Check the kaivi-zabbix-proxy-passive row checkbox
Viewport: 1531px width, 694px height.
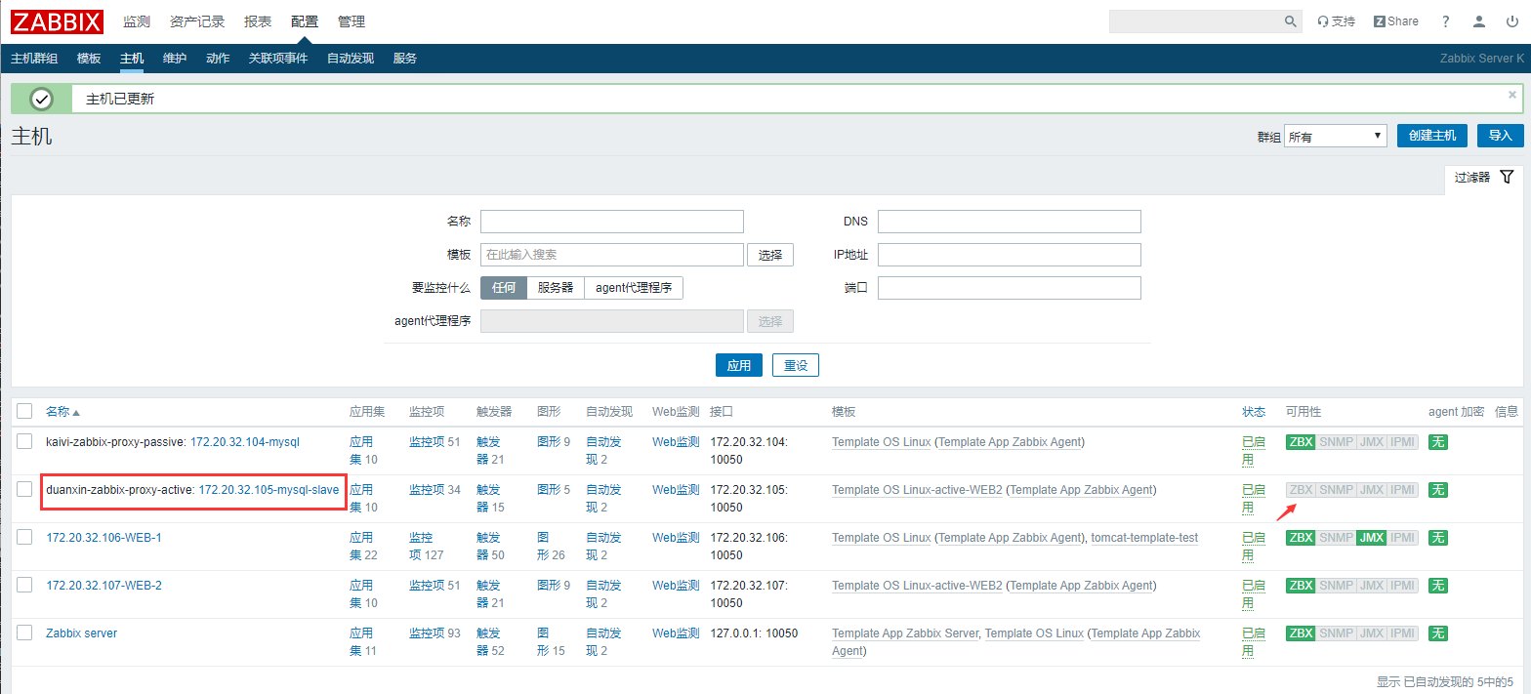click(x=25, y=441)
